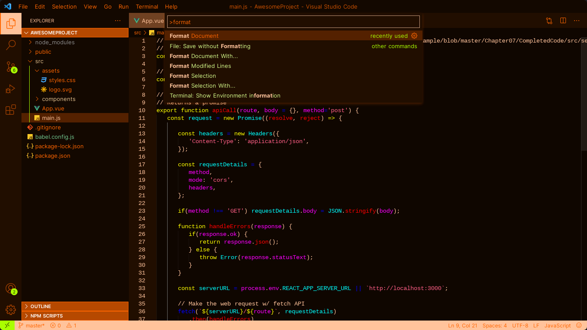Open the Go menu
The width and height of the screenshot is (587, 330).
(108, 6)
